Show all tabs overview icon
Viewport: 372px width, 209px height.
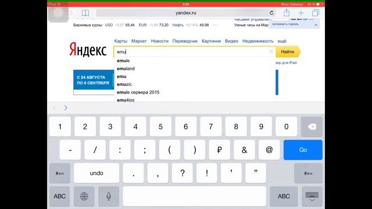tap(316, 13)
